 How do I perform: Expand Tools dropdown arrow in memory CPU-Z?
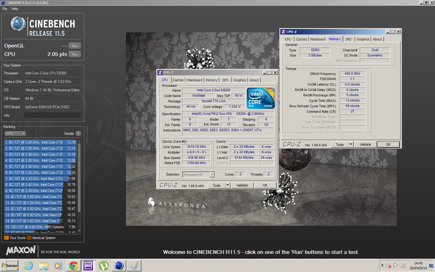pyautogui.click(x=351, y=145)
